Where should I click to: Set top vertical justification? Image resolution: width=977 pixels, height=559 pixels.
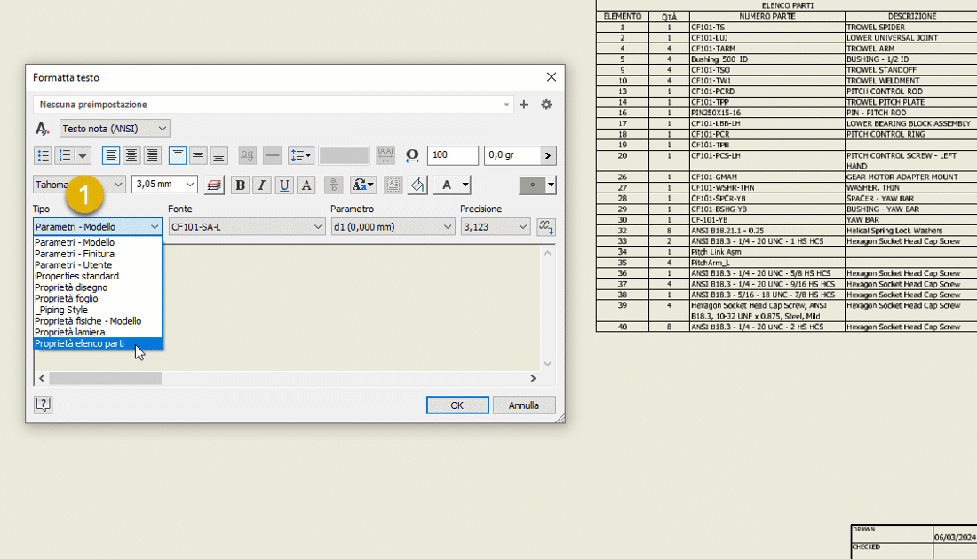click(x=178, y=155)
